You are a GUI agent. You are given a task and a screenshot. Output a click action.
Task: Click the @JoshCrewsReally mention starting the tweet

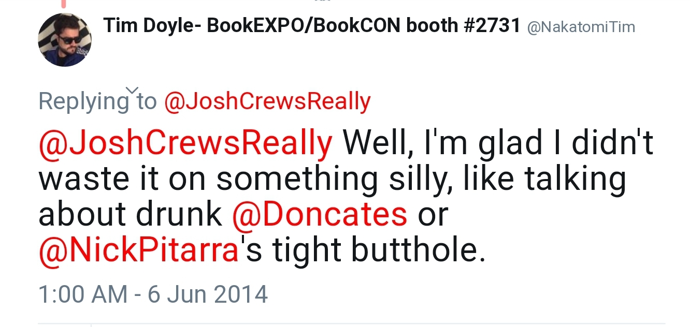point(185,143)
